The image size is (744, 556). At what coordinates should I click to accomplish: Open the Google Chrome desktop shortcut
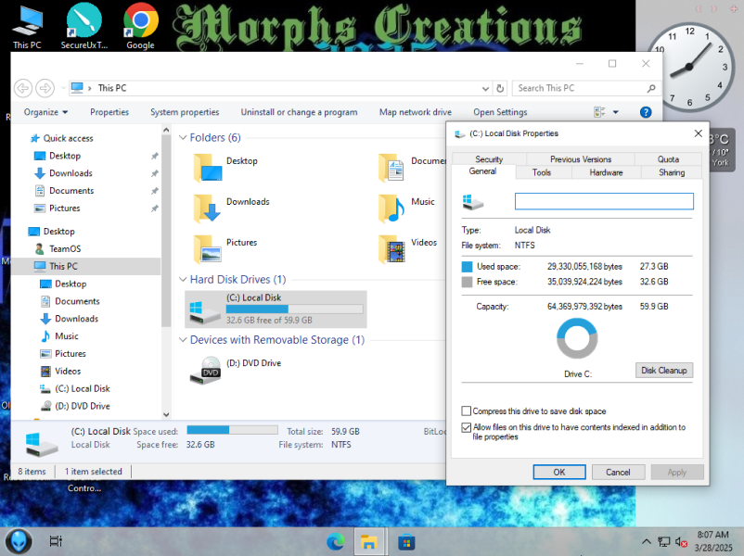pyautogui.click(x=140, y=27)
